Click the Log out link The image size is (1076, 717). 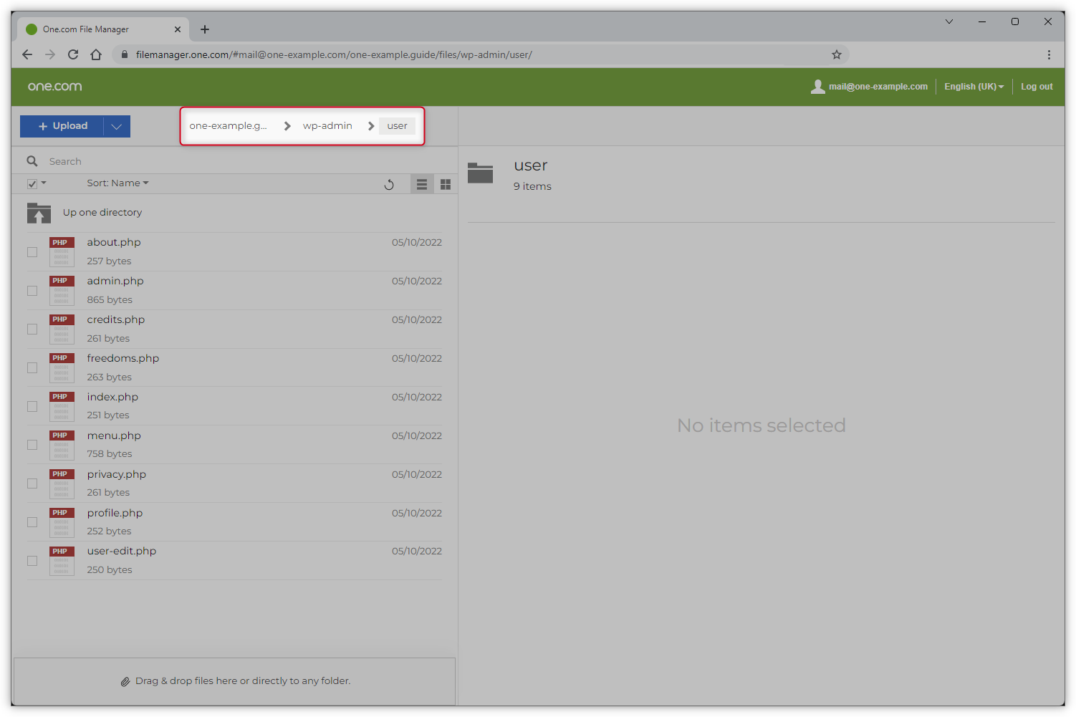click(1037, 87)
